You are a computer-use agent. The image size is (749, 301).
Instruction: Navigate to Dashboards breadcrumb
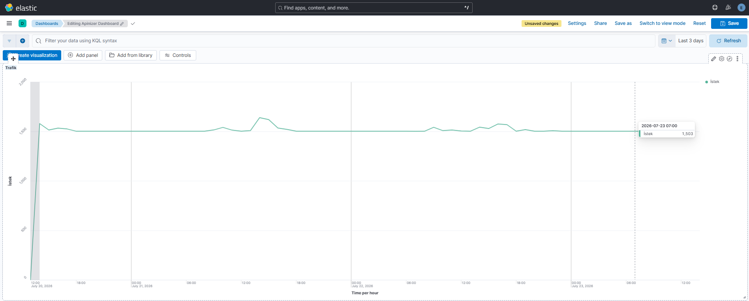click(x=47, y=24)
